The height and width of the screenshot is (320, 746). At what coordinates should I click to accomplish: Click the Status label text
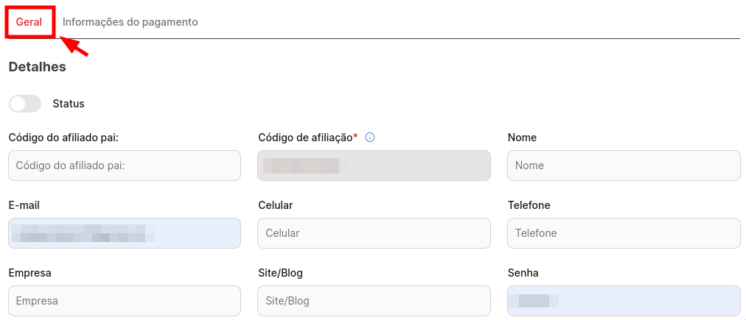tap(69, 104)
